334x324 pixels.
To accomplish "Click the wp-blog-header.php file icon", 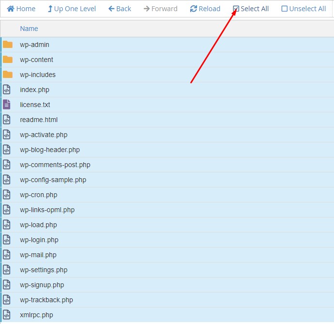I will [x=7, y=150].
